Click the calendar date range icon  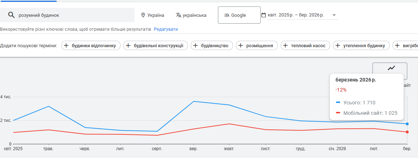[263, 15]
